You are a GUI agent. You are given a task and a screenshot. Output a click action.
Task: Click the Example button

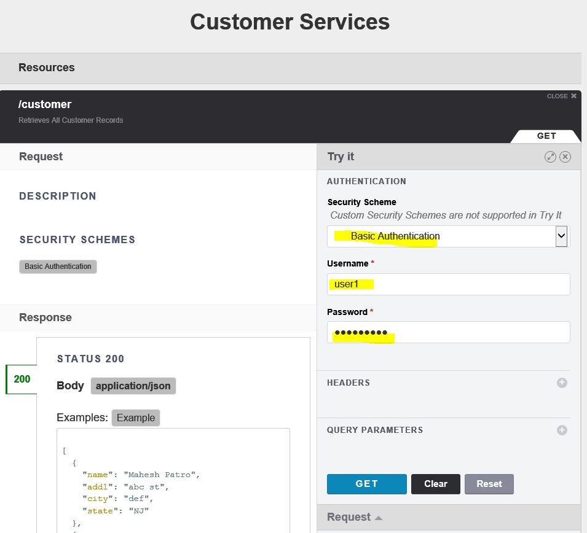tap(136, 418)
